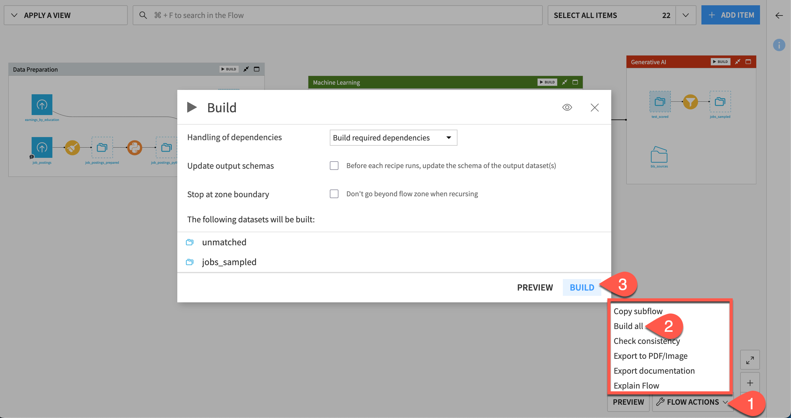Click the search magnifier in the Flow search bar
The width and height of the screenshot is (791, 418).
[x=143, y=15]
